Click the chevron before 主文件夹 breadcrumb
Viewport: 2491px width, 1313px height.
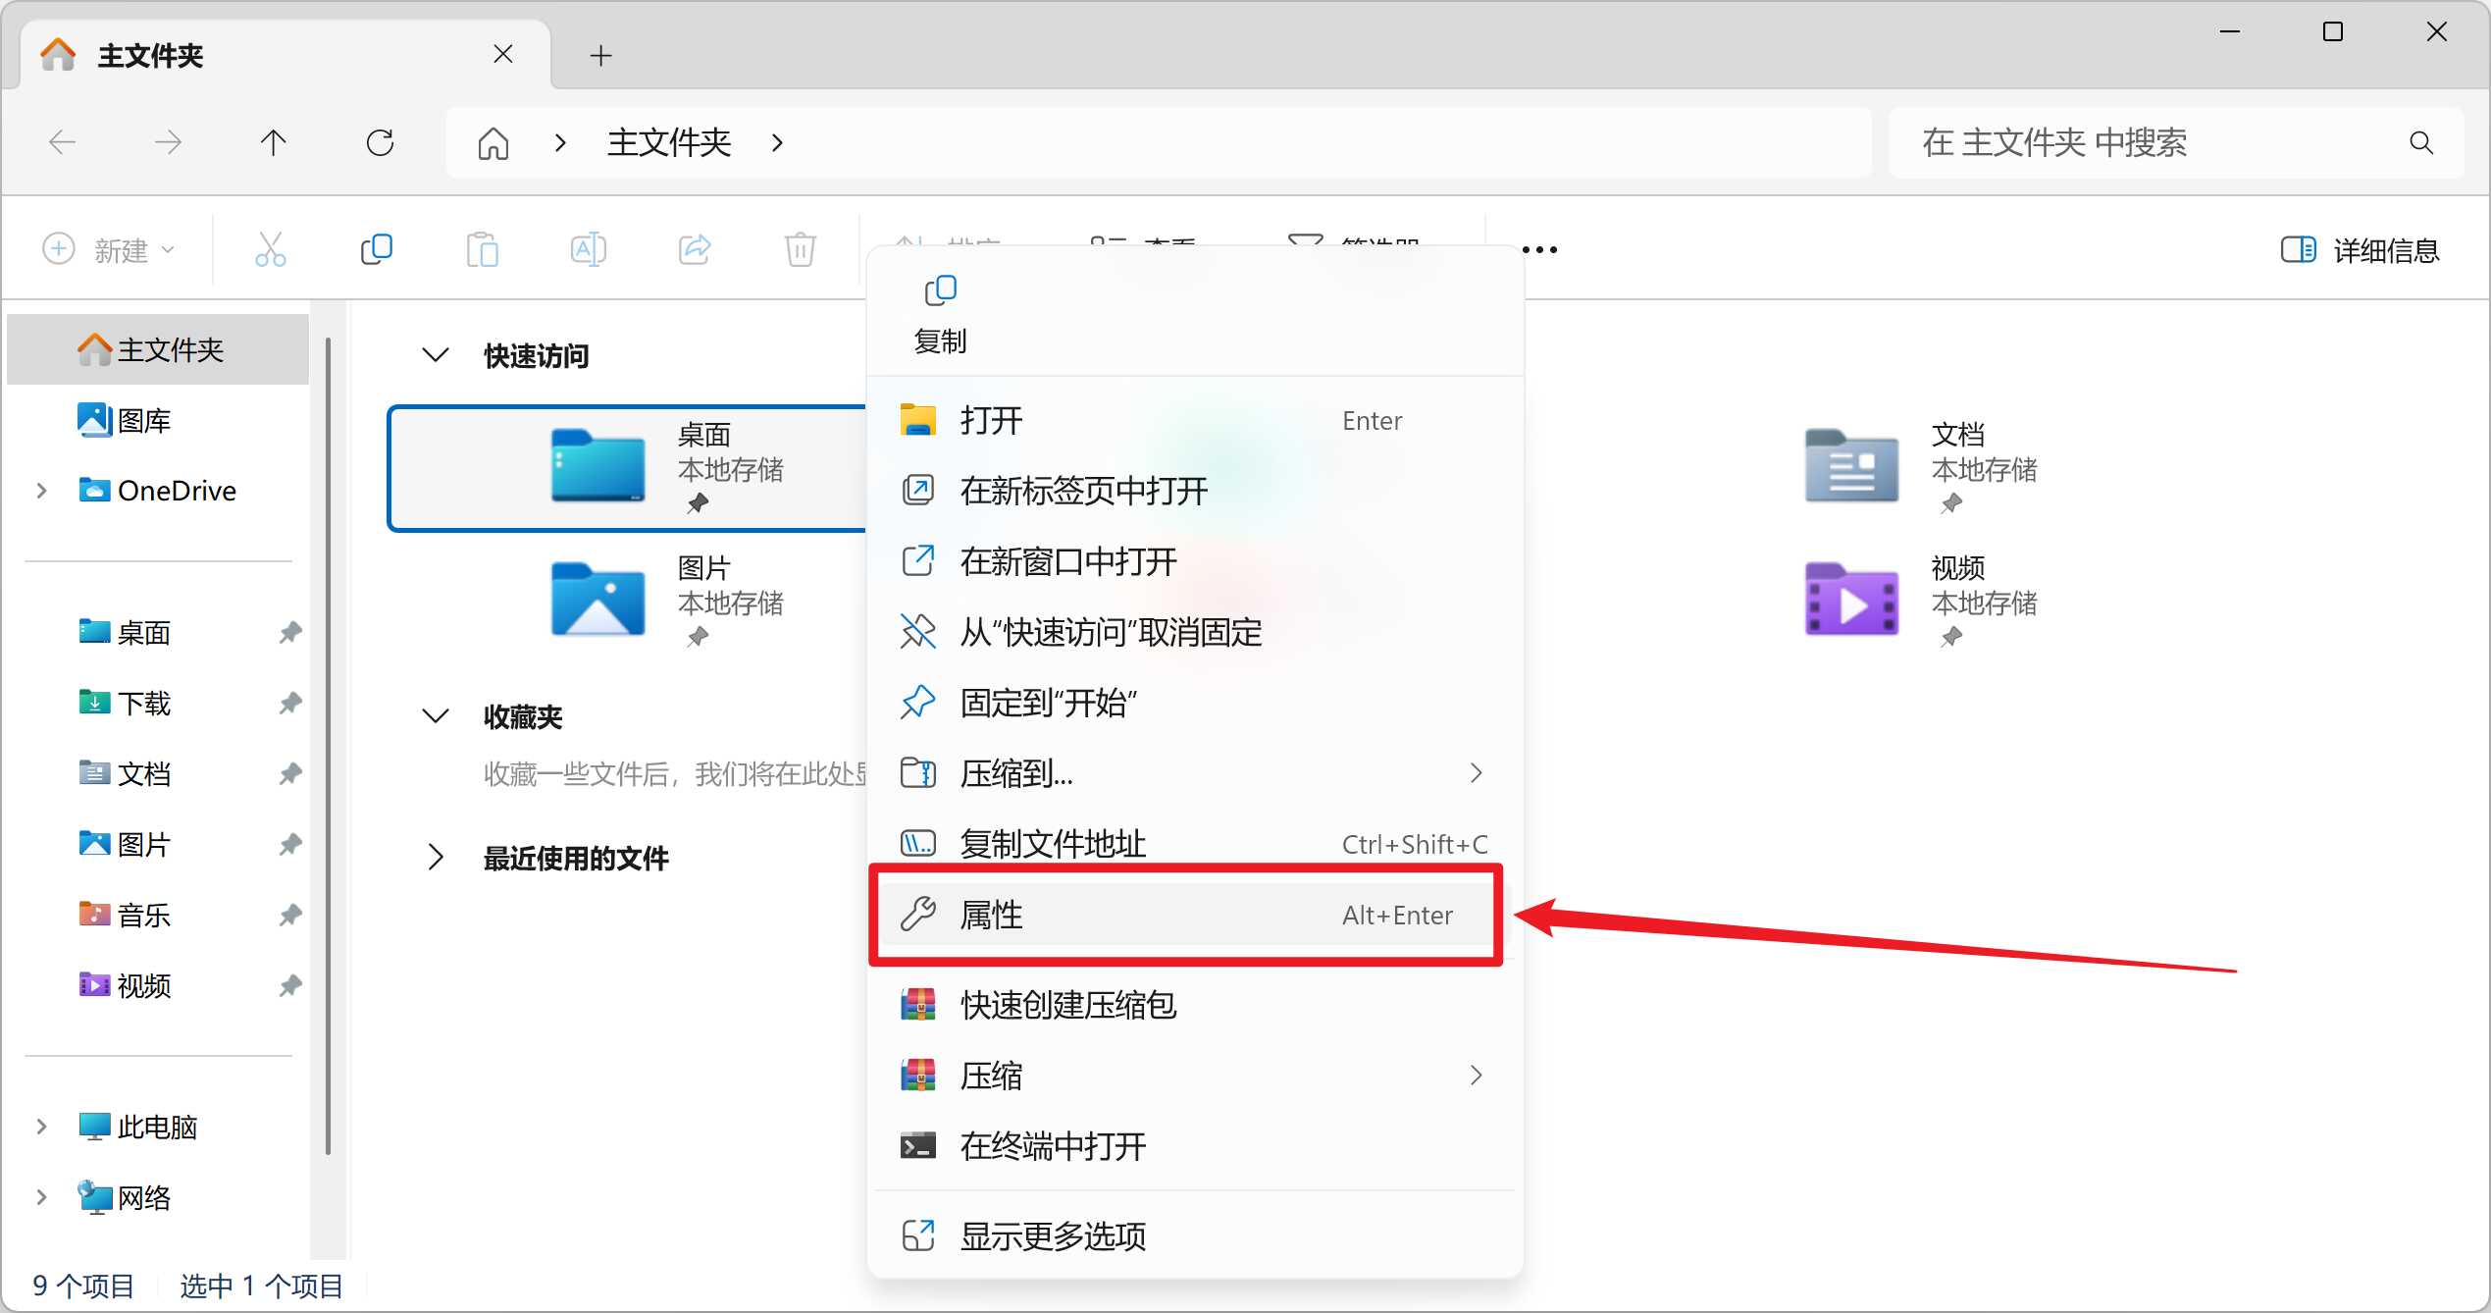tap(560, 143)
